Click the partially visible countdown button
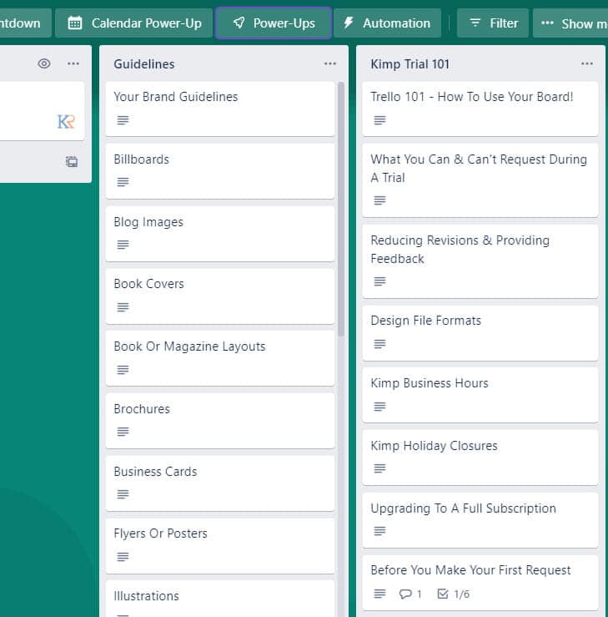This screenshot has width=608, height=617. (24, 23)
